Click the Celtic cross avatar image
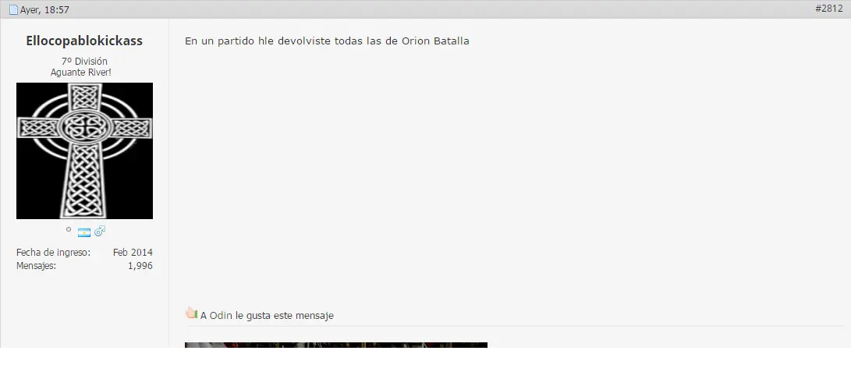The image size is (851, 386). click(85, 151)
